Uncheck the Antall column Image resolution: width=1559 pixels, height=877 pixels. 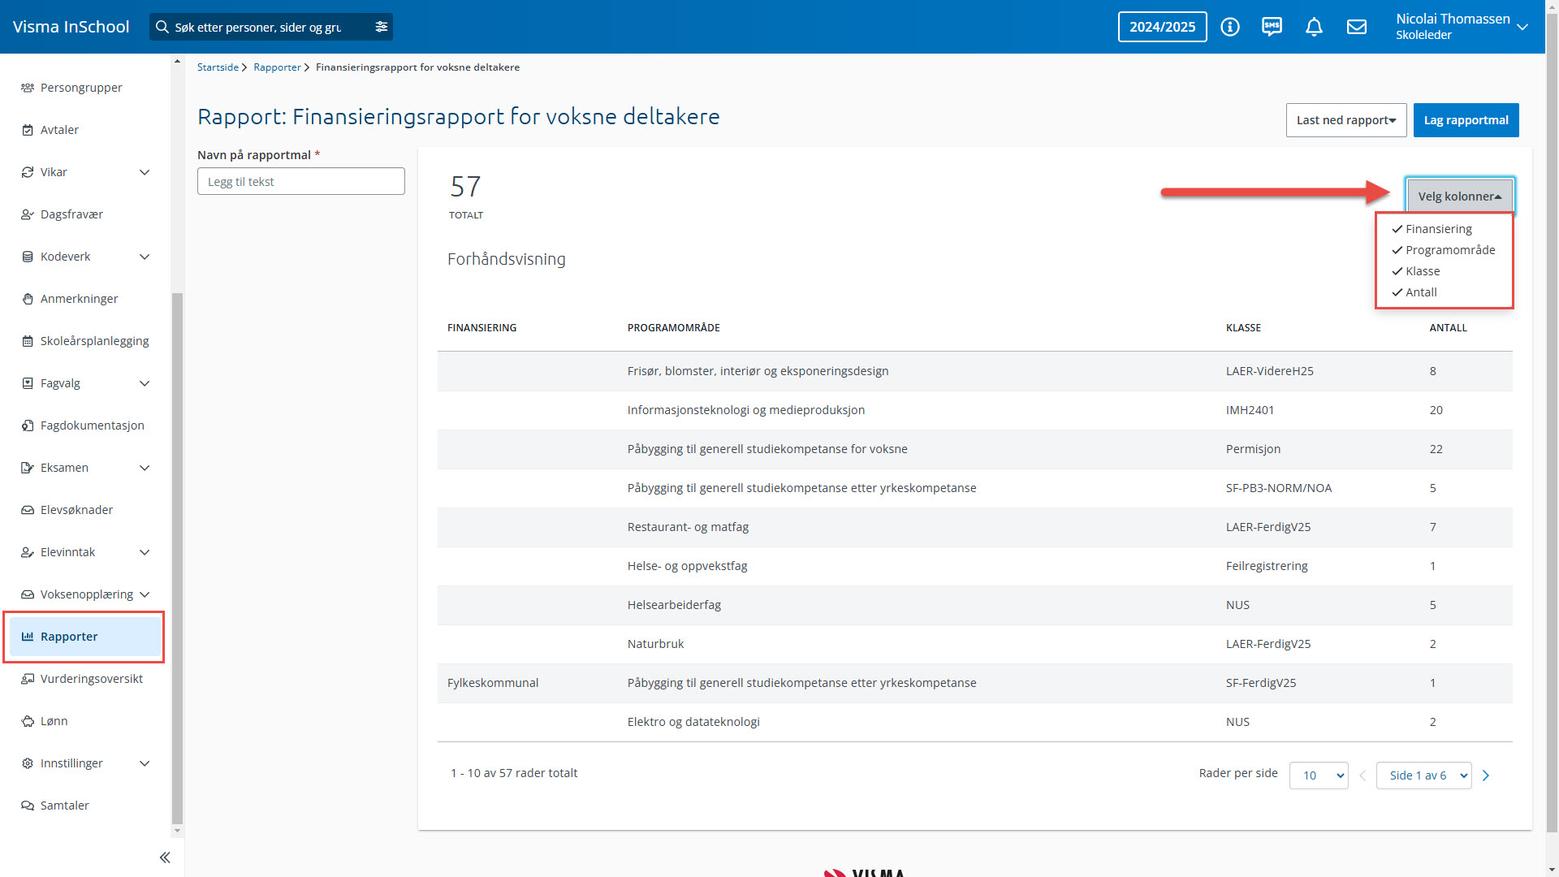click(1414, 292)
